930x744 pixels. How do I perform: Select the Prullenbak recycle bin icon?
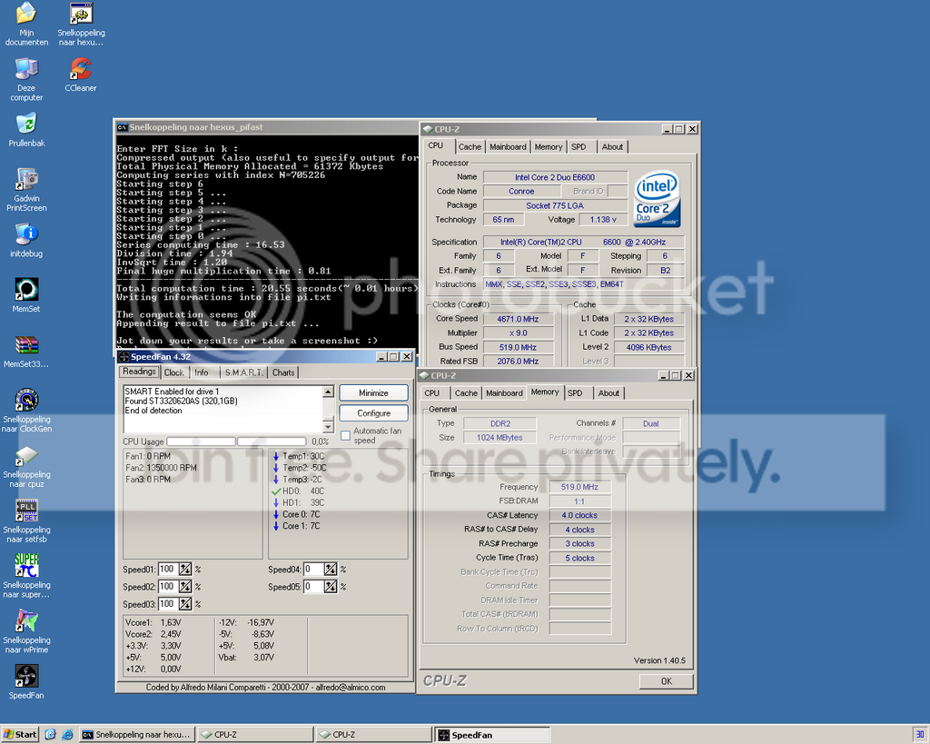click(x=26, y=129)
